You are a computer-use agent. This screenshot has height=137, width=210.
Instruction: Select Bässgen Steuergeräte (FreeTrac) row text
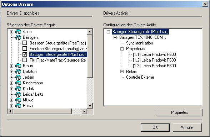[58, 43]
